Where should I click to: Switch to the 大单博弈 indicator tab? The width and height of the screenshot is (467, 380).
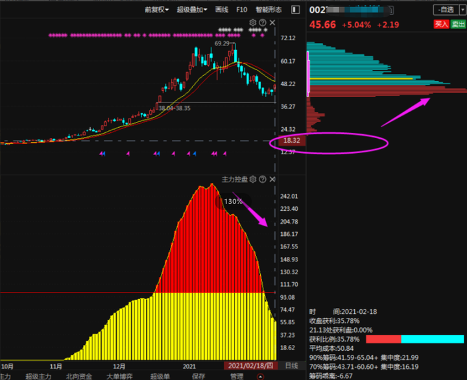tap(119, 376)
